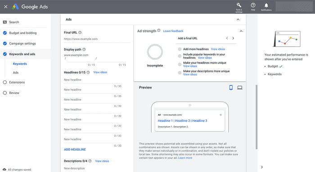Click the Add more headlines status circle

(180, 49)
